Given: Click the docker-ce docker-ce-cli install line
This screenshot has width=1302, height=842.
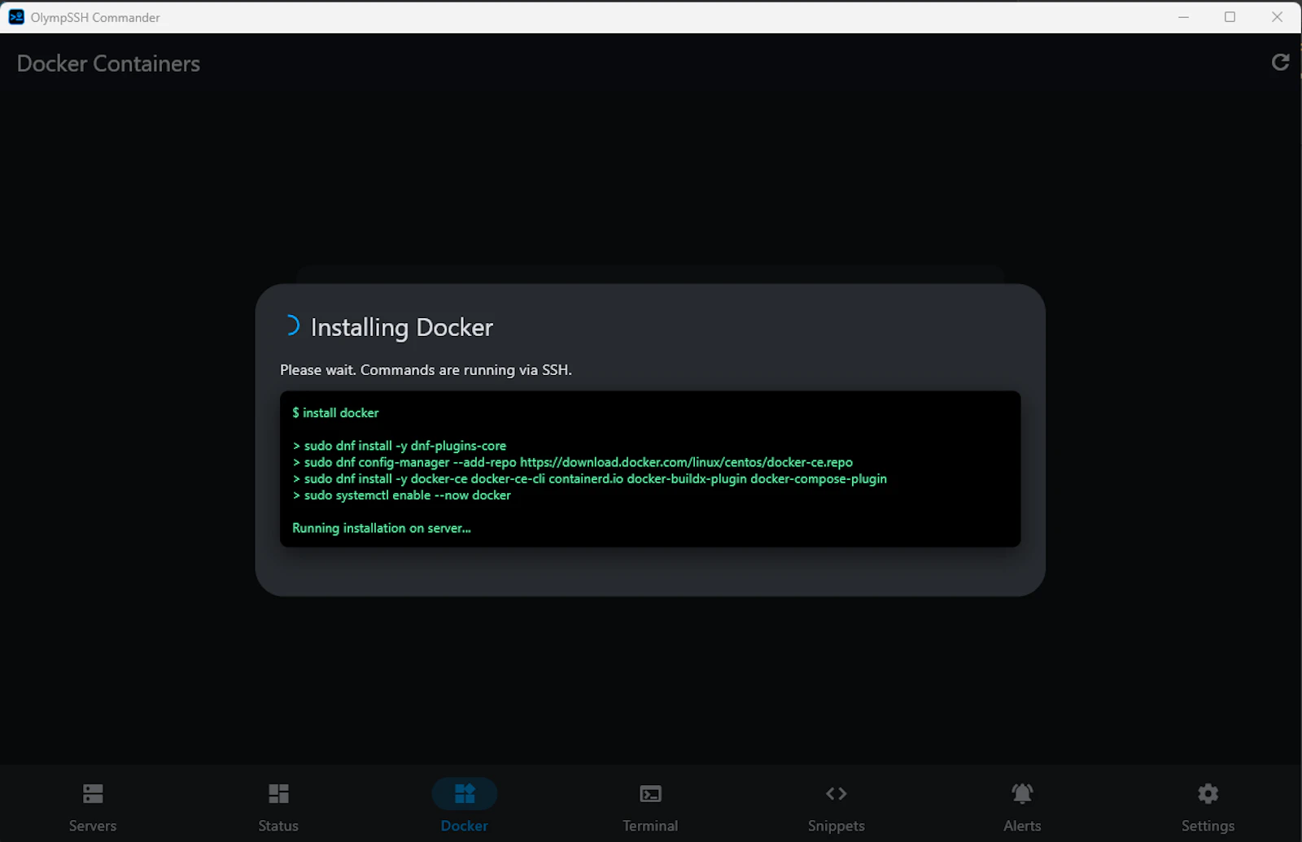Looking at the screenshot, I should point(590,478).
